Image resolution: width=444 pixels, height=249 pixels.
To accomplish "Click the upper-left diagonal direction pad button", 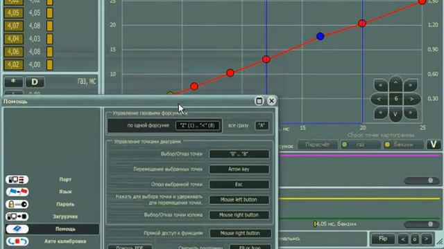I will (x=381, y=85).
